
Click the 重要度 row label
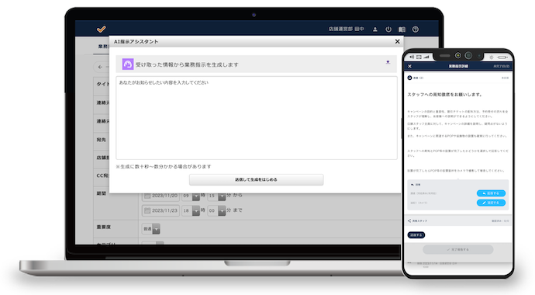pyautogui.click(x=104, y=227)
